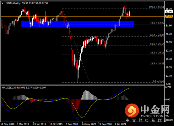Click the Fibonacci label 38.2 = 29.19
The image size is (174, 126).
click(x=157, y=53)
